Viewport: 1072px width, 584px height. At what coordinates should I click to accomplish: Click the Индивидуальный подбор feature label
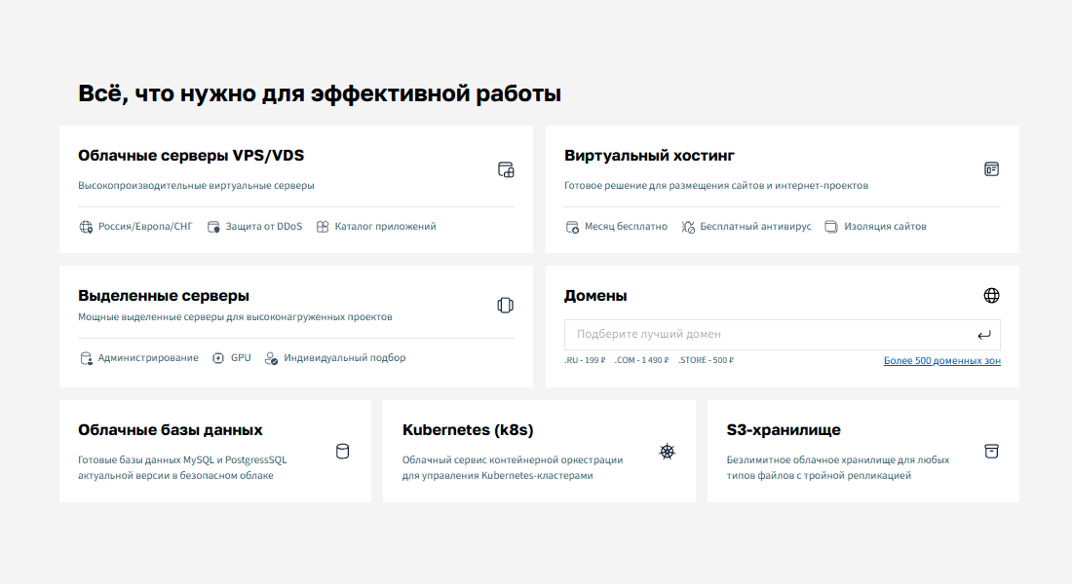click(345, 357)
